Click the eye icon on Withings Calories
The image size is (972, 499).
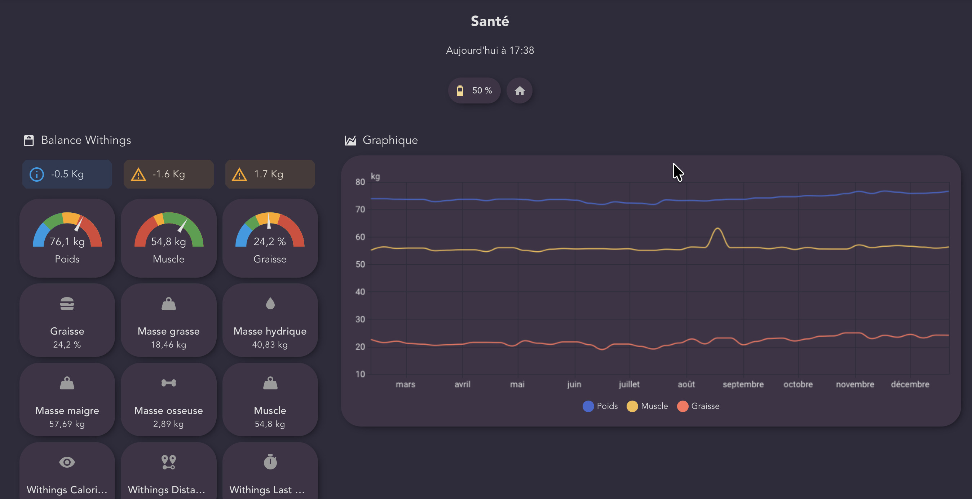[x=67, y=462]
